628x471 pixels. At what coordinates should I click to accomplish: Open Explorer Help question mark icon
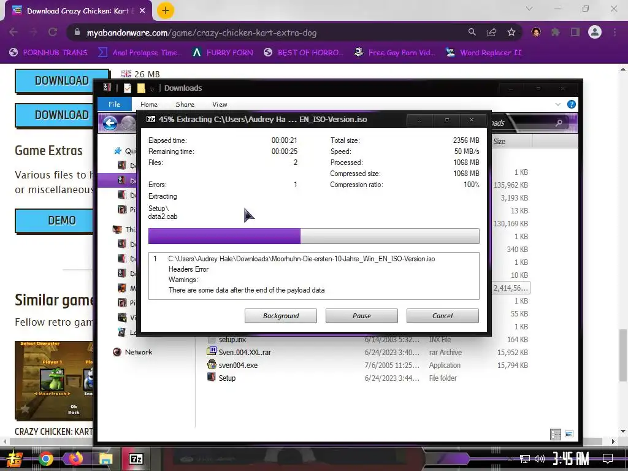(572, 104)
